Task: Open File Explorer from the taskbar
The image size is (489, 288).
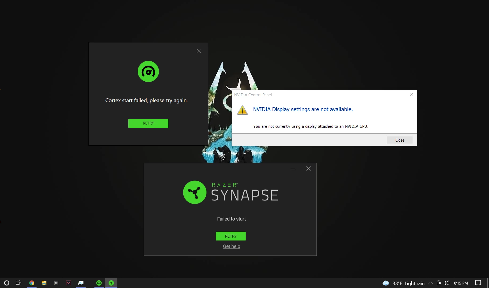Action: click(44, 283)
